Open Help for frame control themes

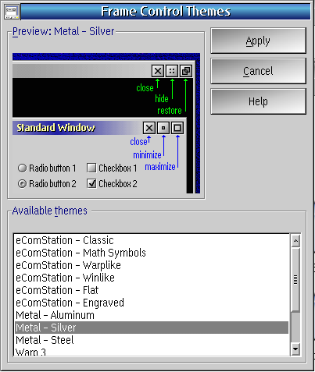pos(258,101)
